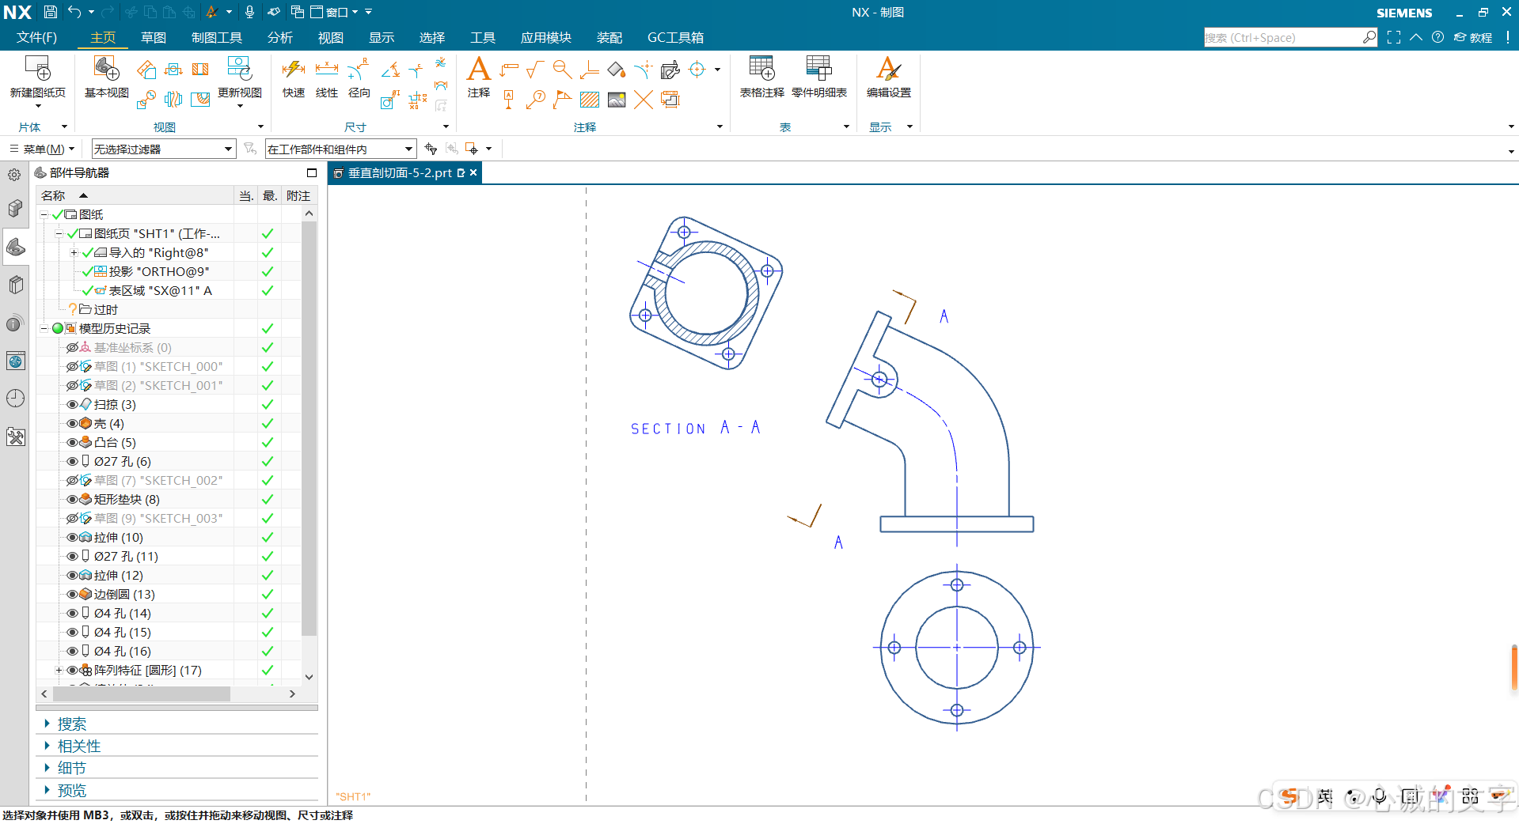The height and width of the screenshot is (824, 1519).
Task: Toggle visibility eye of 矩形垫块 (8)
Action: pos(73,499)
